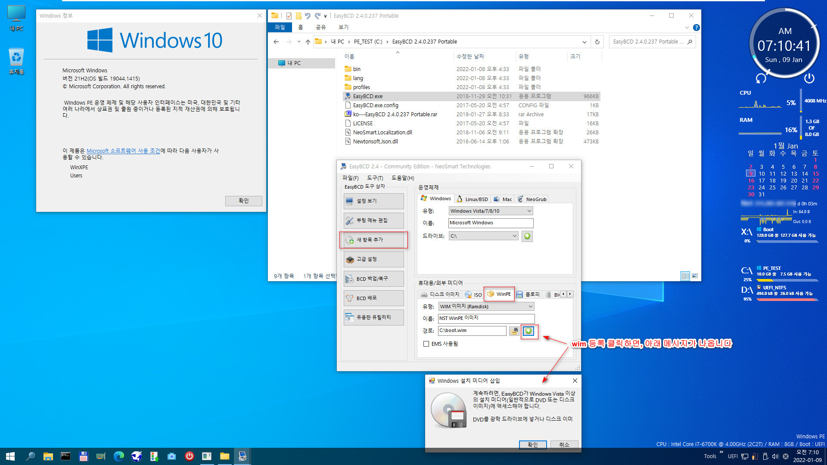Click the NST WinPE 이미지 name field
Image resolution: width=827 pixels, height=465 pixels.
486,318
